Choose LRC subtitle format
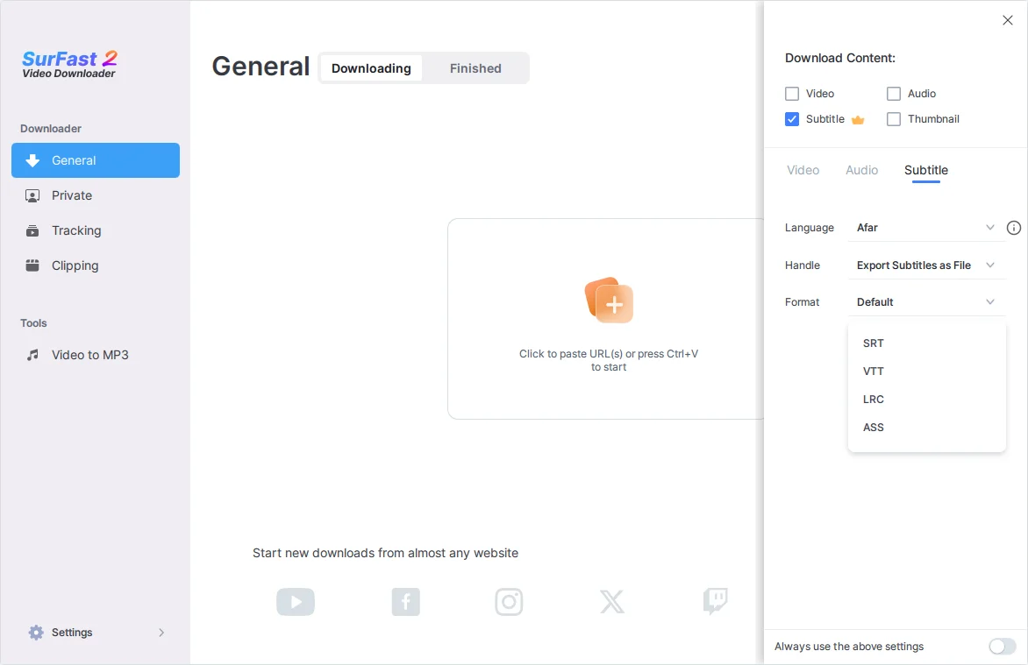Screen dimensions: 1028x665 (926, 400)
